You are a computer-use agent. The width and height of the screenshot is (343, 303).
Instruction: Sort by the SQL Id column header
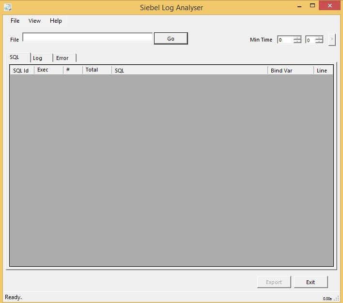[22, 70]
